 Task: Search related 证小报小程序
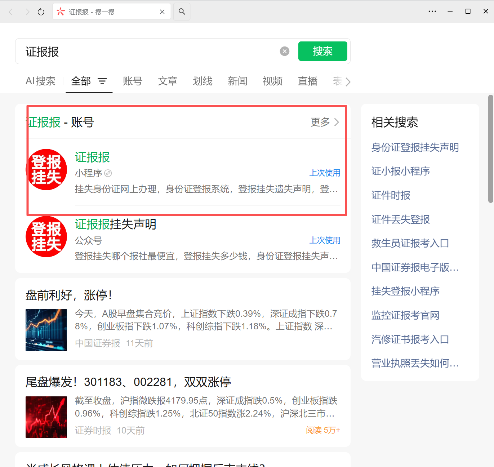[401, 171]
